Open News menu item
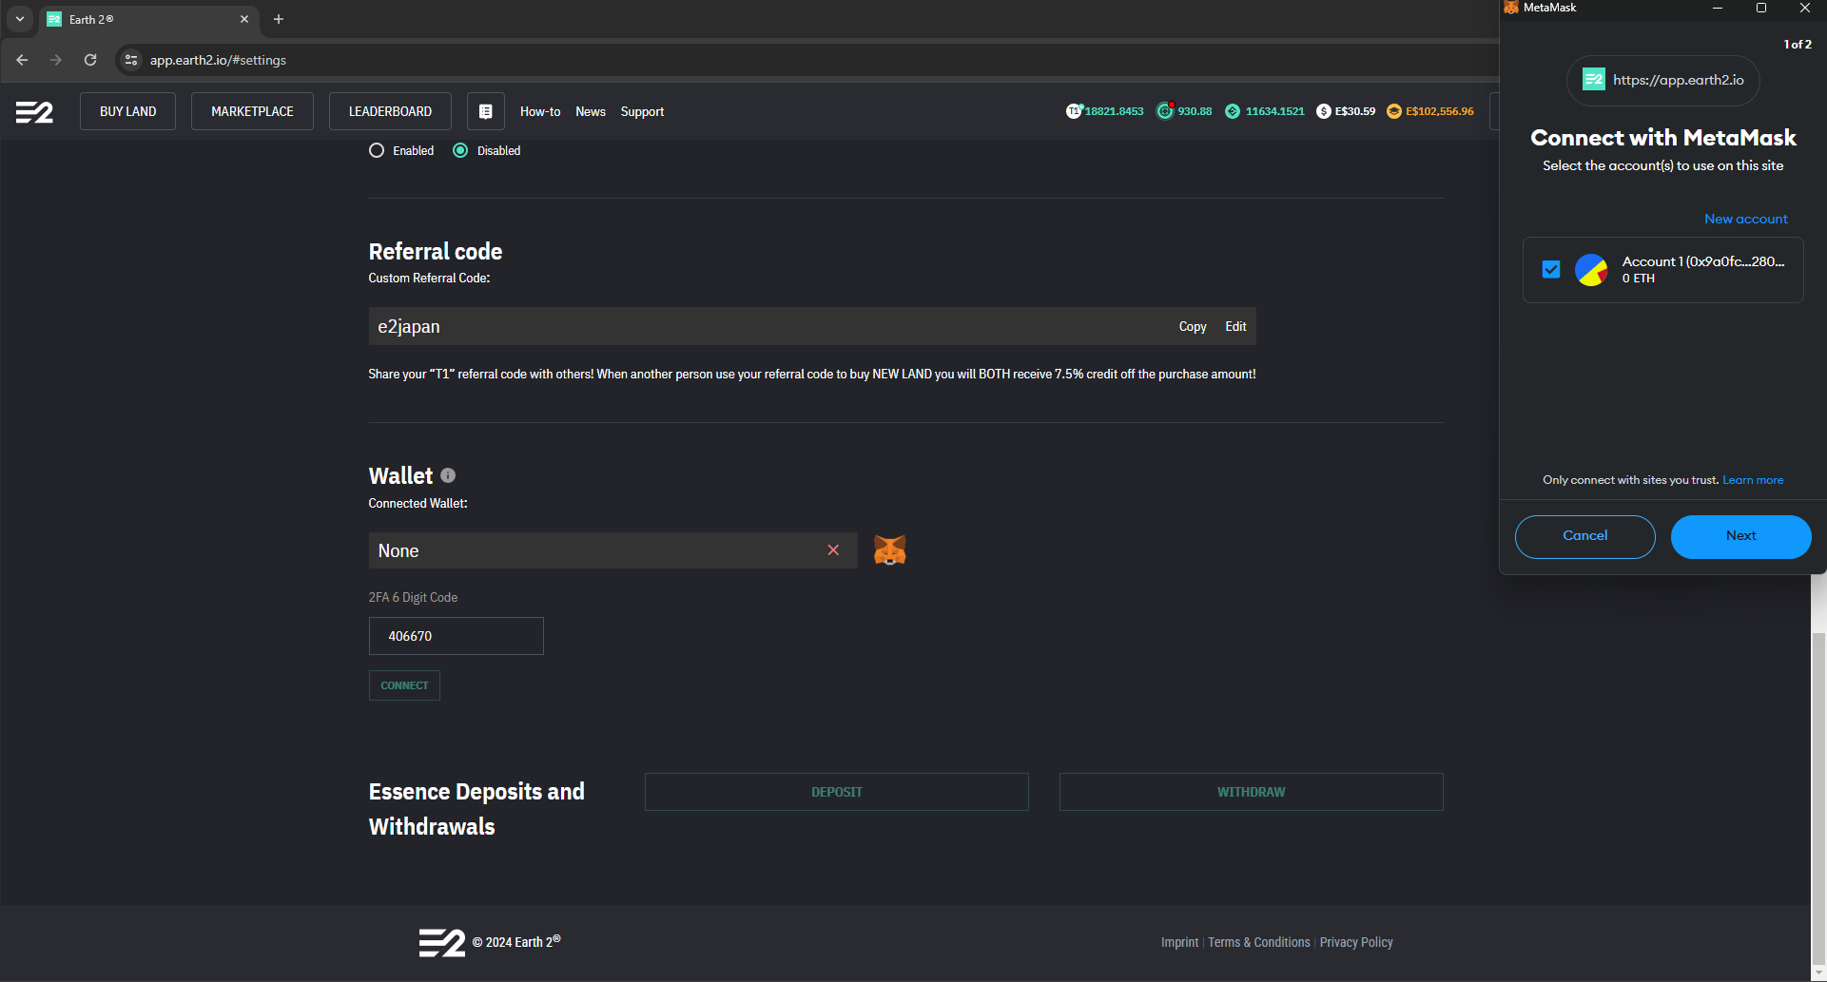The image size is (1827, 982). point(591,111)
